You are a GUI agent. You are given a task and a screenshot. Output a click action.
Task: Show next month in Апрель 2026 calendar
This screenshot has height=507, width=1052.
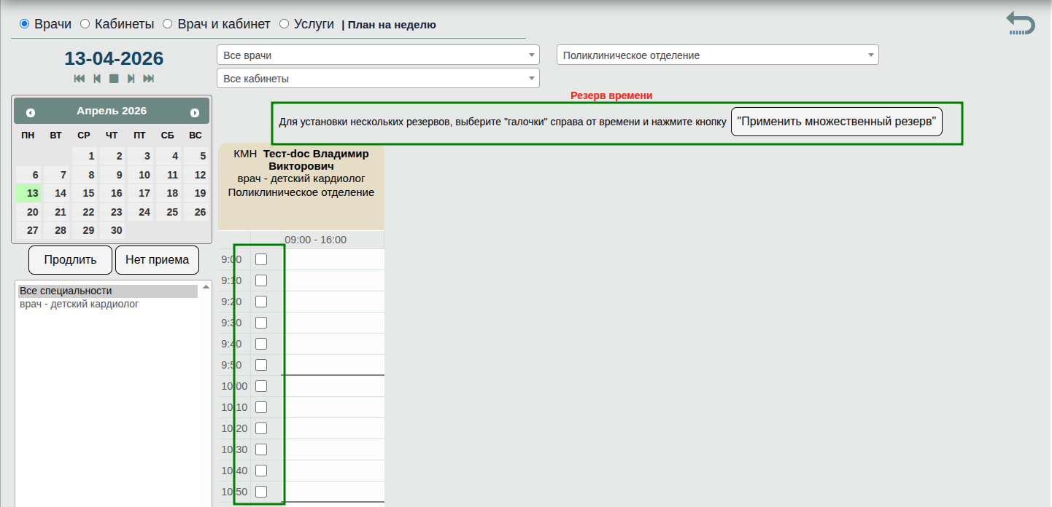pyautogui.click(x=195, y=112)
